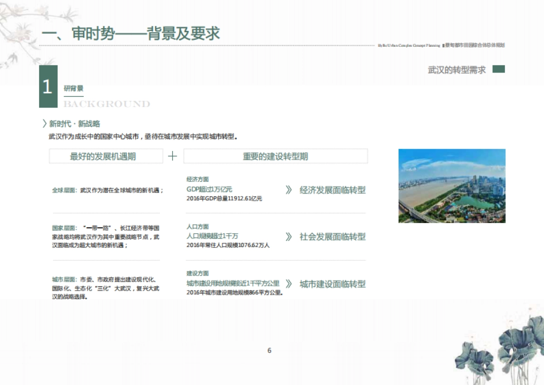Screen dimensions: 544x385
Task: Click the 武汉的转型需求 header text
Action: click(x=456, y=69)
